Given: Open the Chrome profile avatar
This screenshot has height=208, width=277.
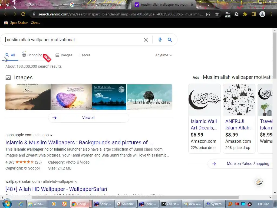Looking at the screenshot, I should coord(262,14).
